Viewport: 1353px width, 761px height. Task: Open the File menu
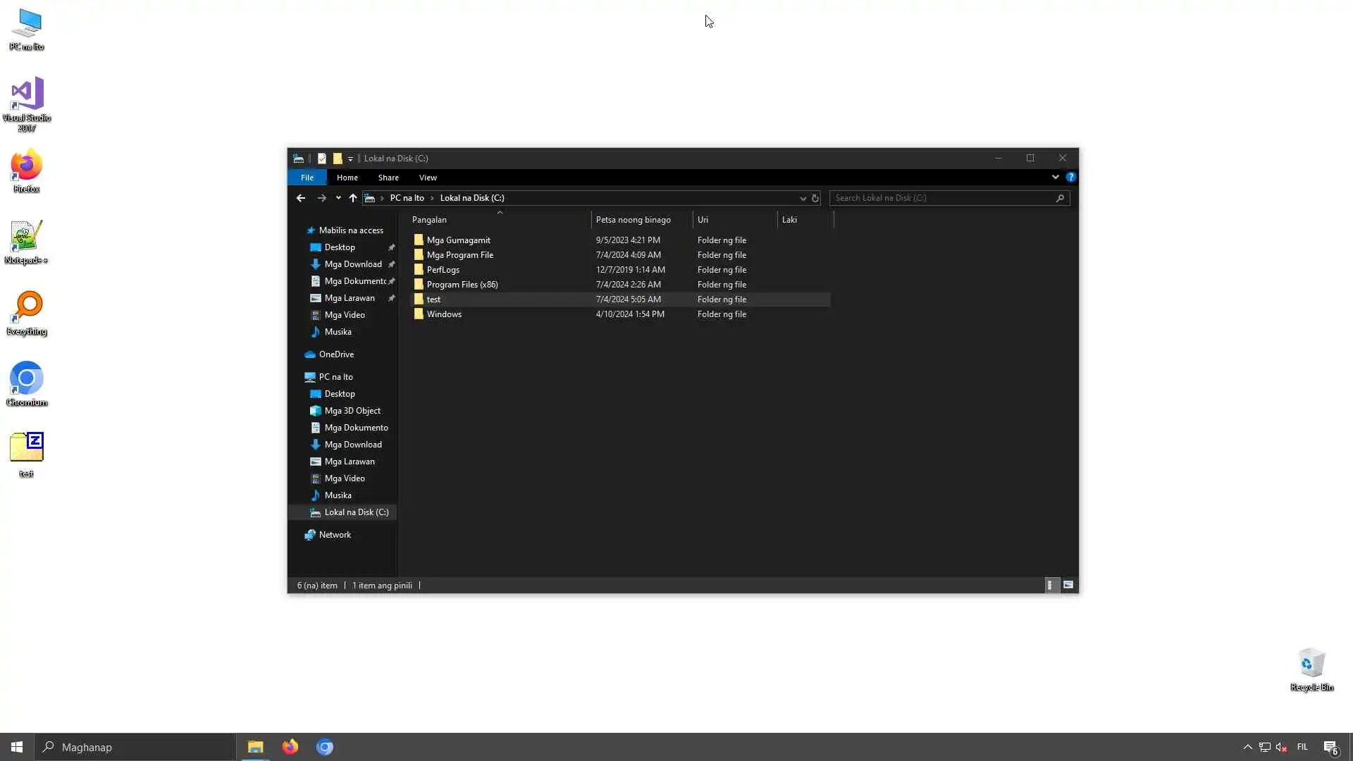click(307, 178)
